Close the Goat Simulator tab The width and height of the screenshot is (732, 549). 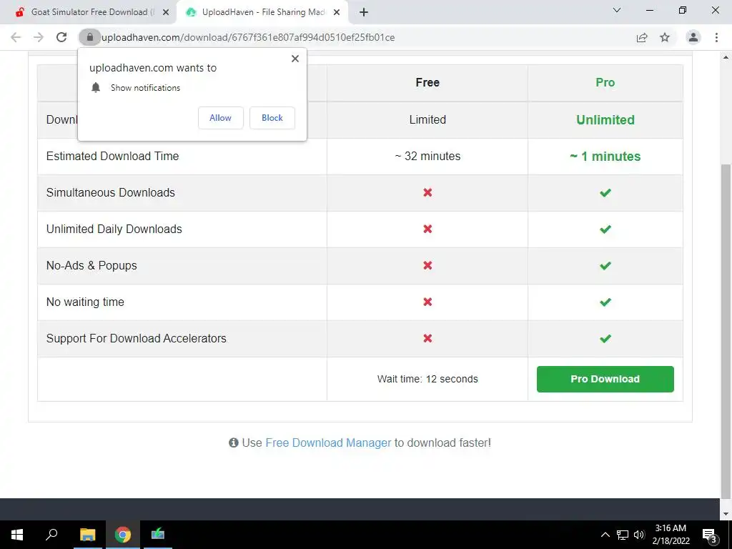click(x=166, y=12)
